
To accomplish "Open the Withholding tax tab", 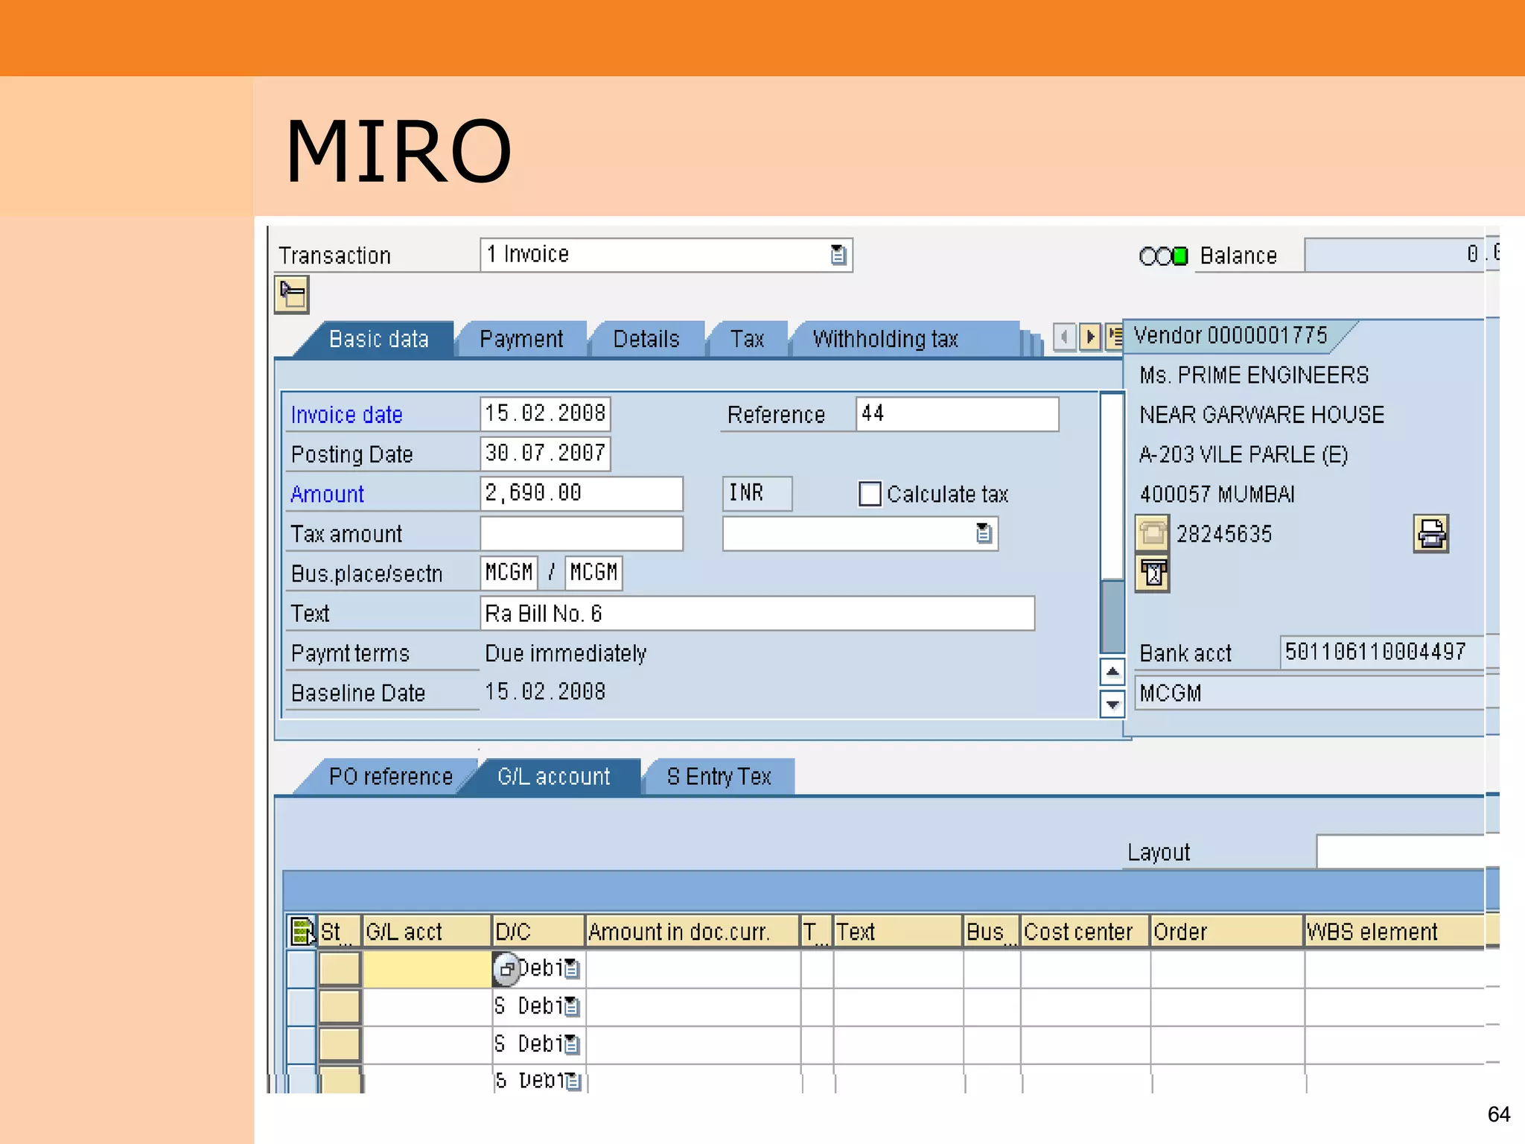I will [x=885, y=340].
